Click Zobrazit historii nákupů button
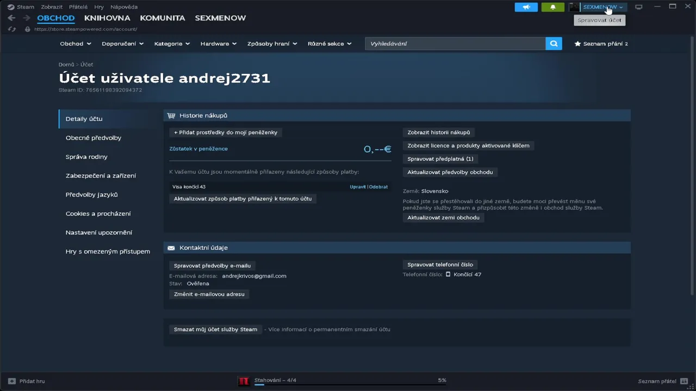 point(439,133)
